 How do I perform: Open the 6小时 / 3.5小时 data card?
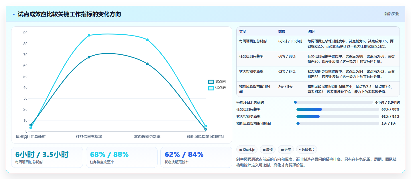pyautogui.click(x=47, y=157)
